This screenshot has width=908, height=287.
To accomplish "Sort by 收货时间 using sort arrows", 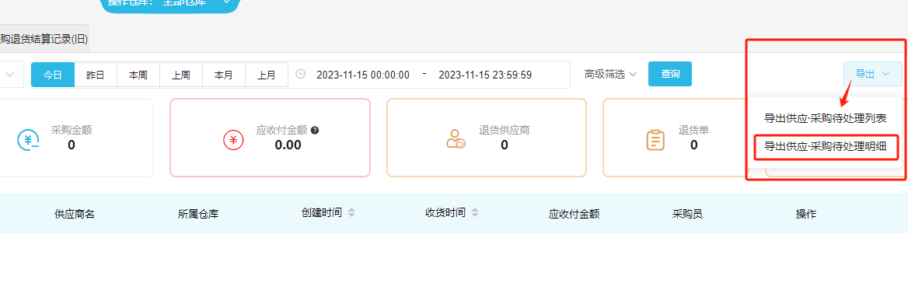I will click(475, 213).
